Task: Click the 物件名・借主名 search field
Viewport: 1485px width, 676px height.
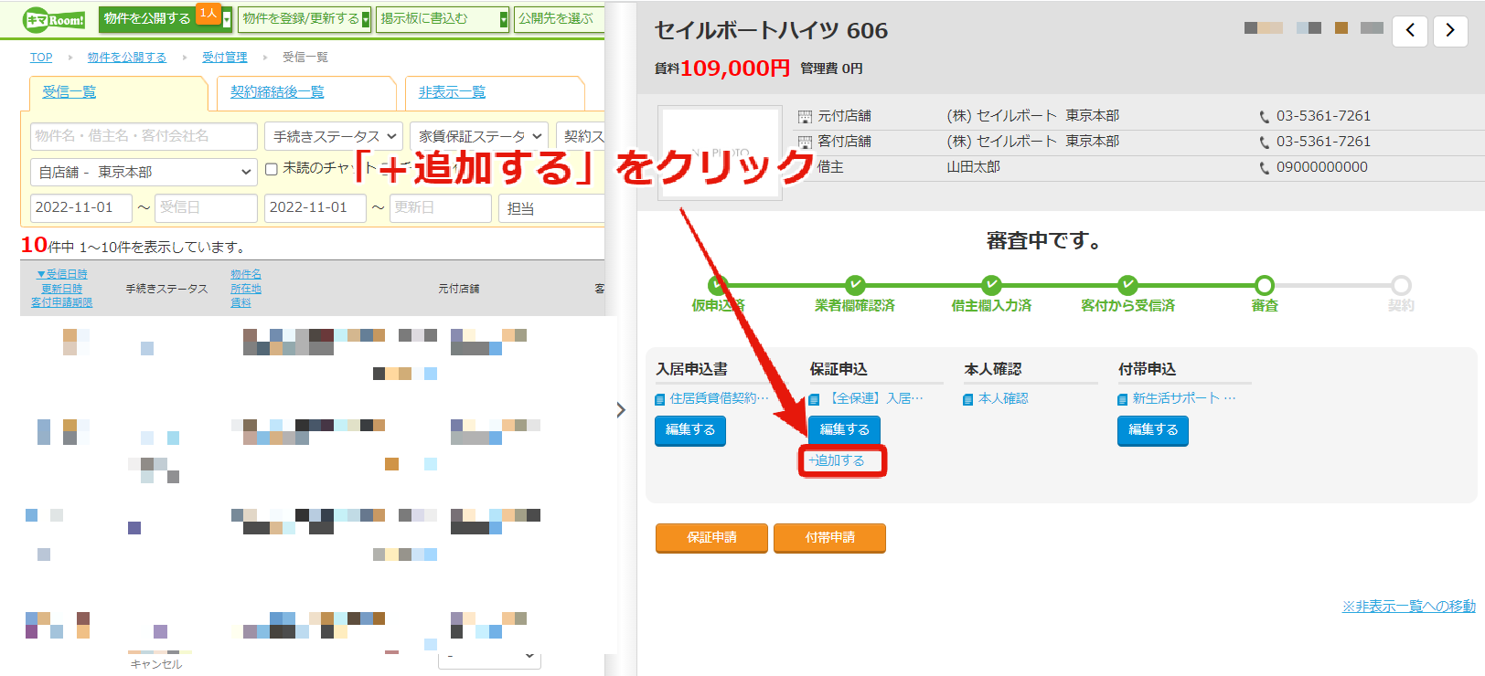Action: pos(144,136)
